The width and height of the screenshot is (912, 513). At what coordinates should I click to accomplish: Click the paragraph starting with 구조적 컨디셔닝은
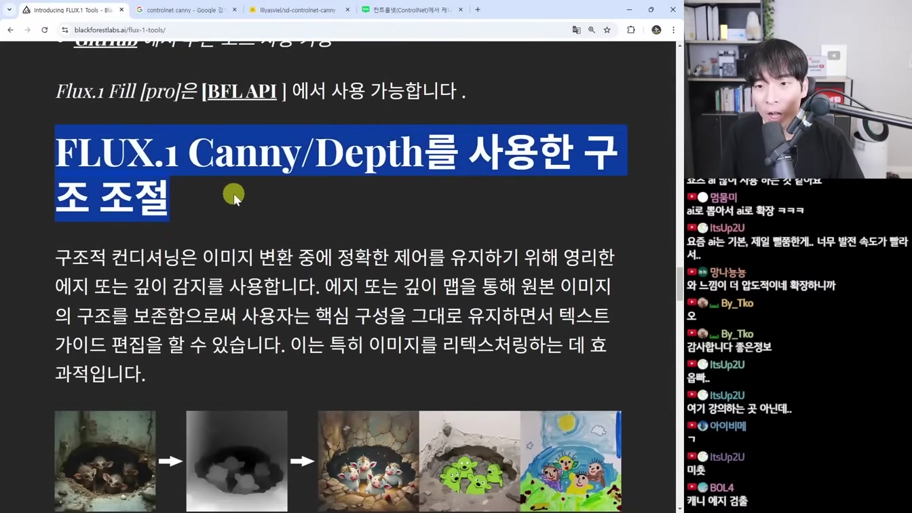pos(335,315)
